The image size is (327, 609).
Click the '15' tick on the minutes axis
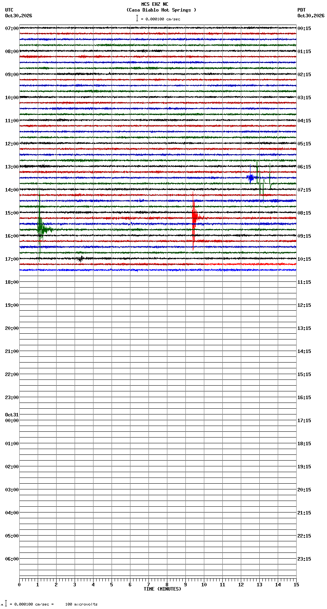(296, 585)
